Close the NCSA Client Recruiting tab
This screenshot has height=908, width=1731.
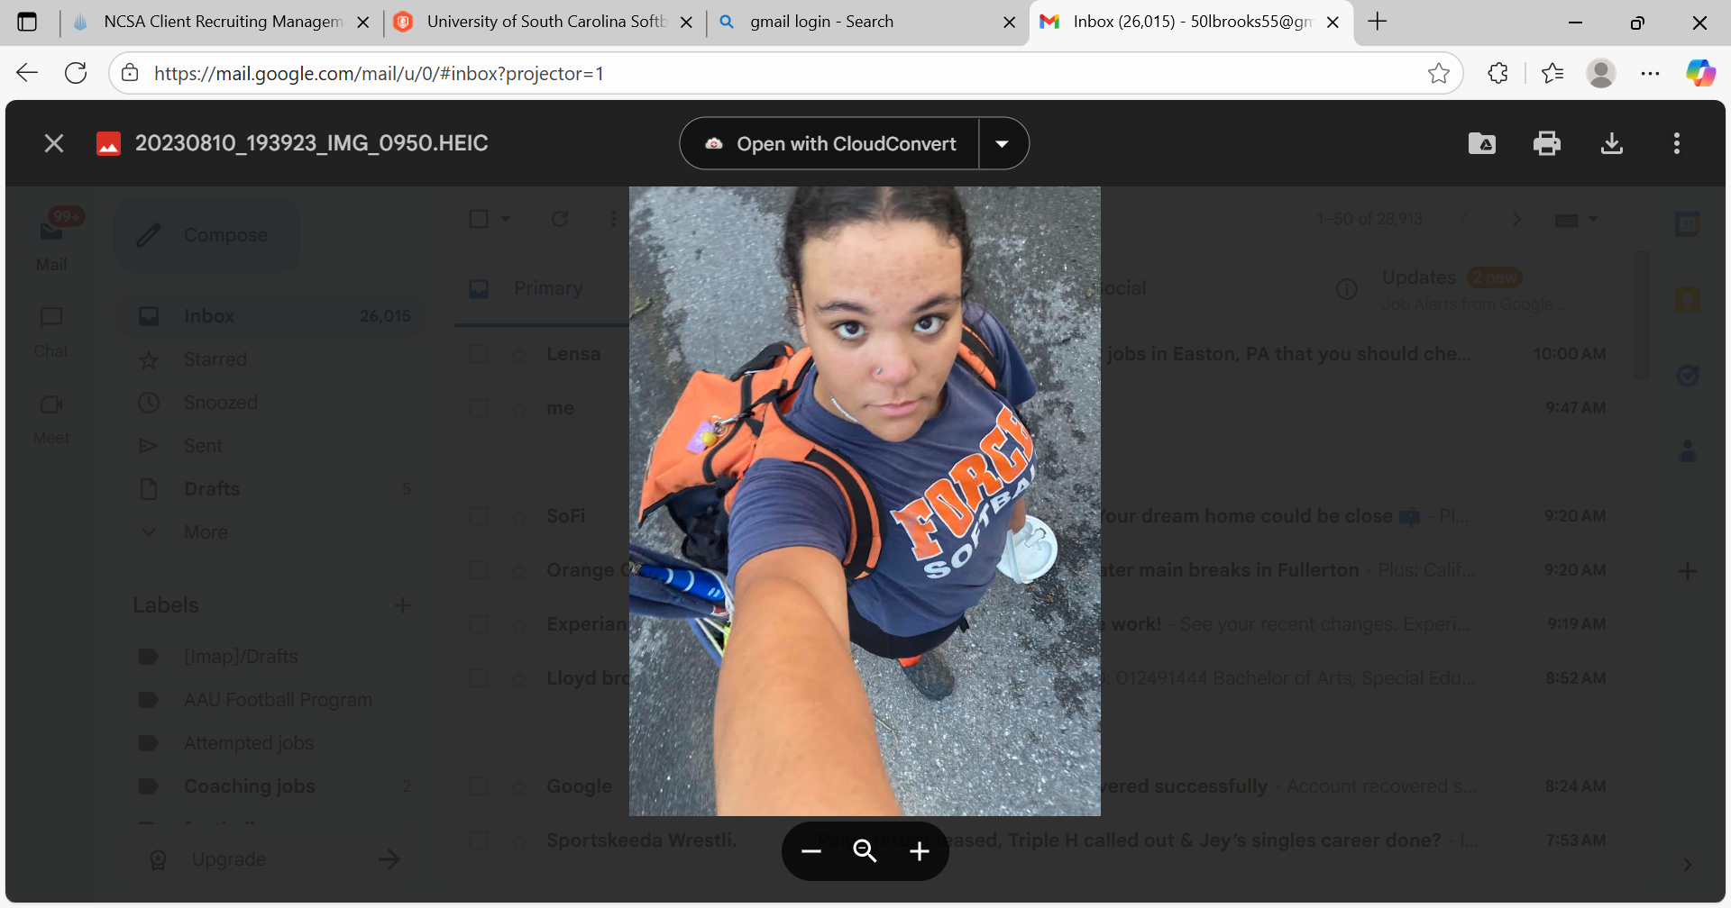point(363,22)
